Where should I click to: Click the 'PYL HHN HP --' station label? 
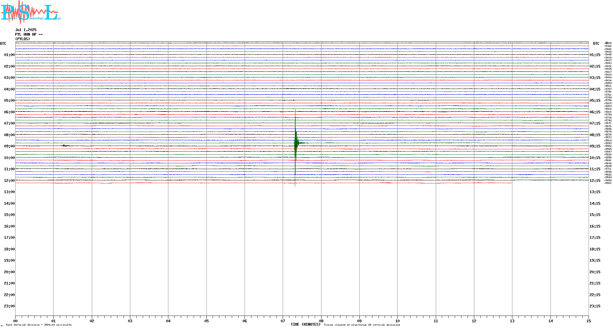[29, 34]
